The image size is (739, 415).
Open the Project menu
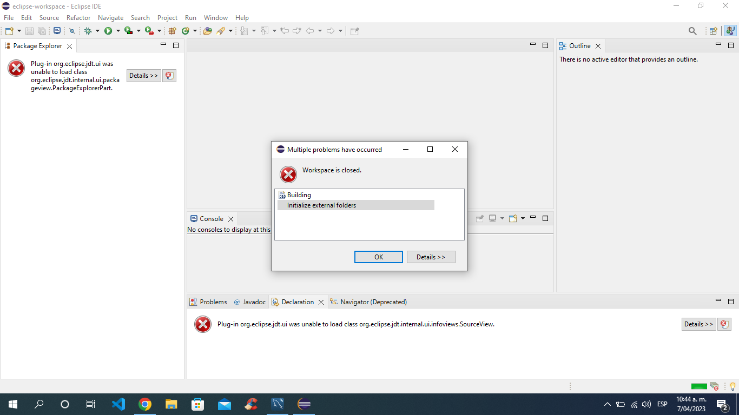click(167, 18)
